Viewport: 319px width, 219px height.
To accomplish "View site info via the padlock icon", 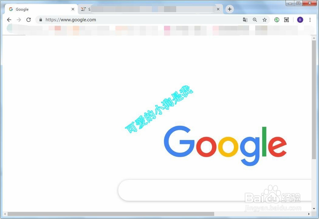I will [41, 20].
